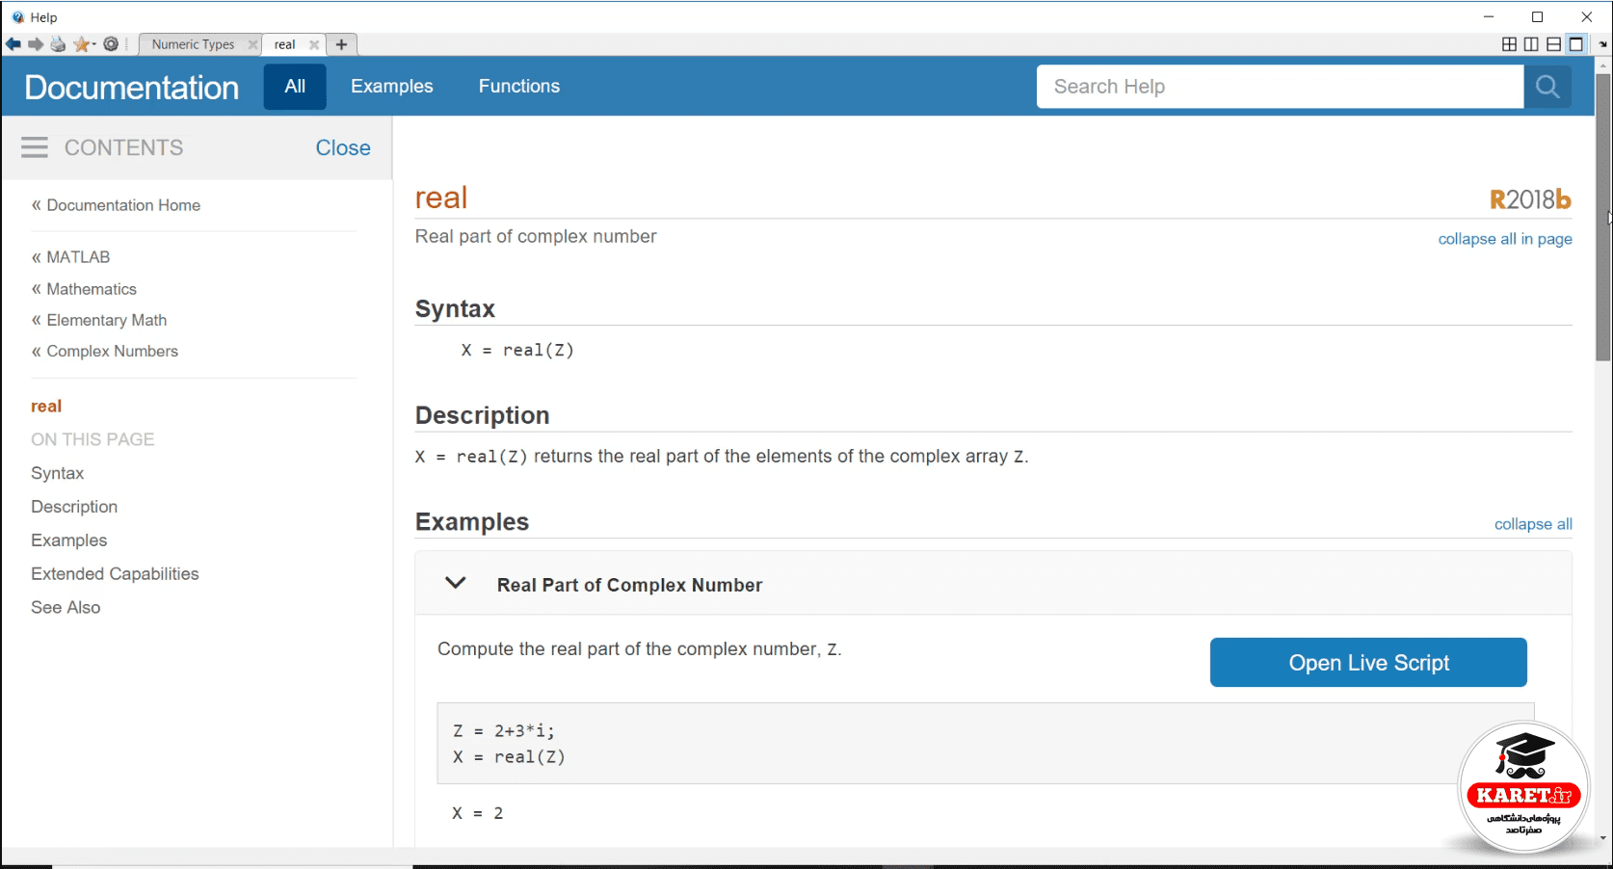
Task: Click the scrollbar down arrow
Action: (1603, 838)
